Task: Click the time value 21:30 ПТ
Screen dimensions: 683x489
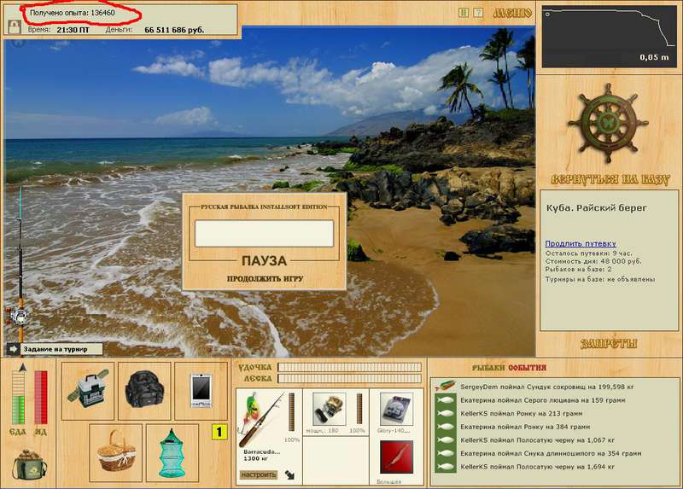Action: point(73,30)
